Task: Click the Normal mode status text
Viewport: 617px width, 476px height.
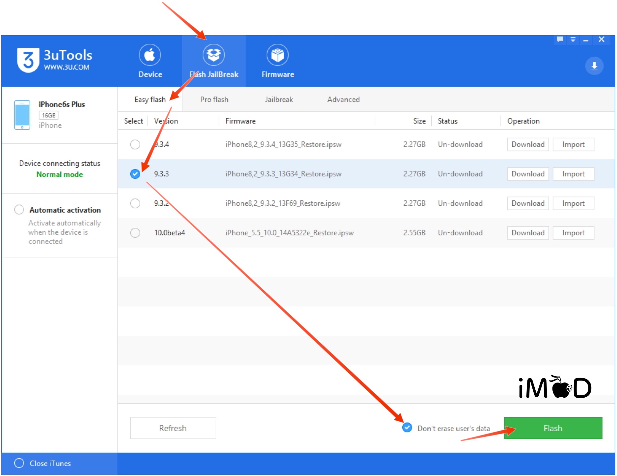Action: click(x=60, y=174)
